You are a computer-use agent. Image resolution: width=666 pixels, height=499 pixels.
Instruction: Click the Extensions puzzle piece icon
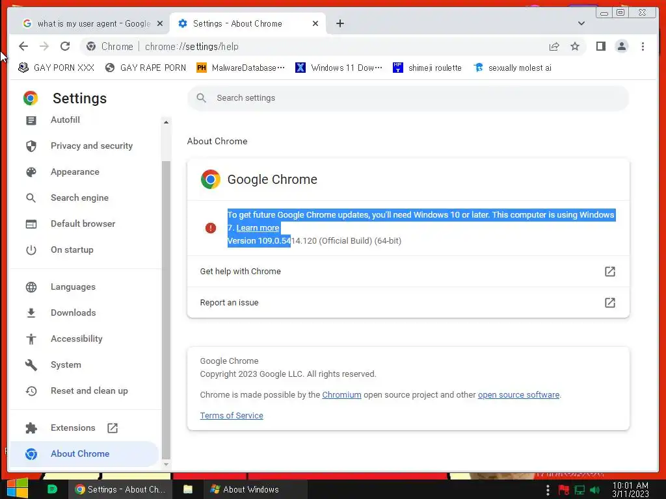(x=31, y=428)
